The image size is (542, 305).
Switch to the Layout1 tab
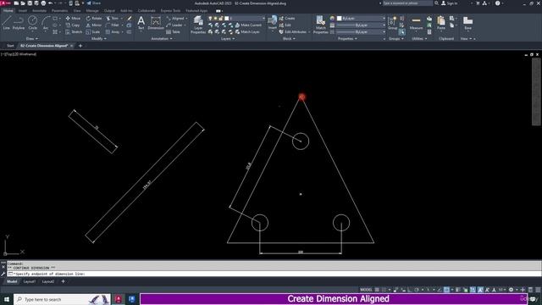tap(30, 281)
